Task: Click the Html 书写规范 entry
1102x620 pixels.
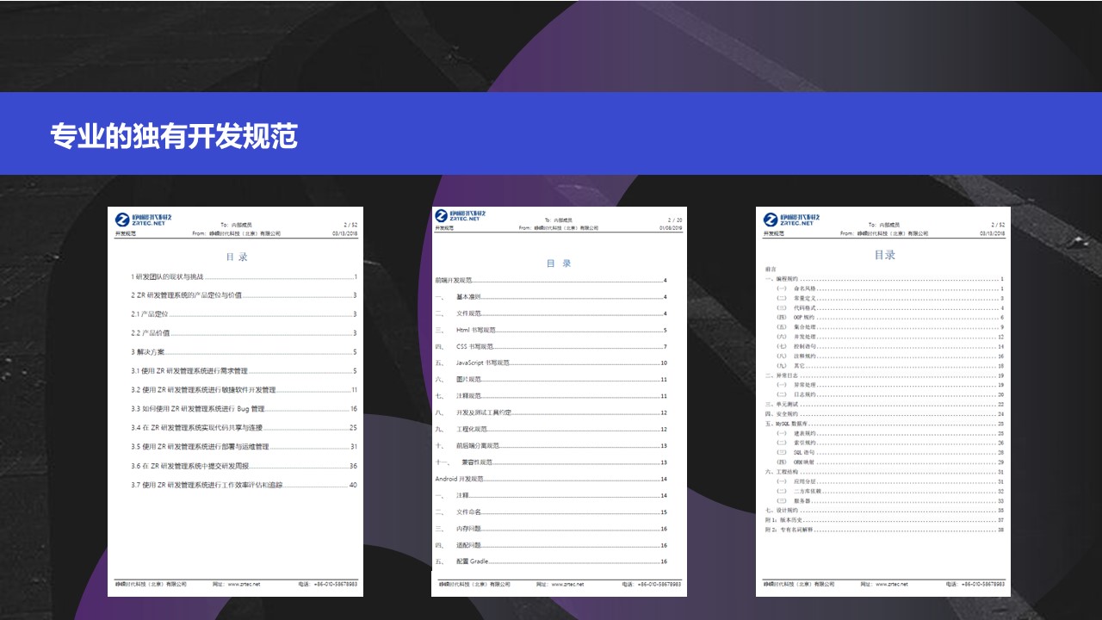Action: pos(551,331)
